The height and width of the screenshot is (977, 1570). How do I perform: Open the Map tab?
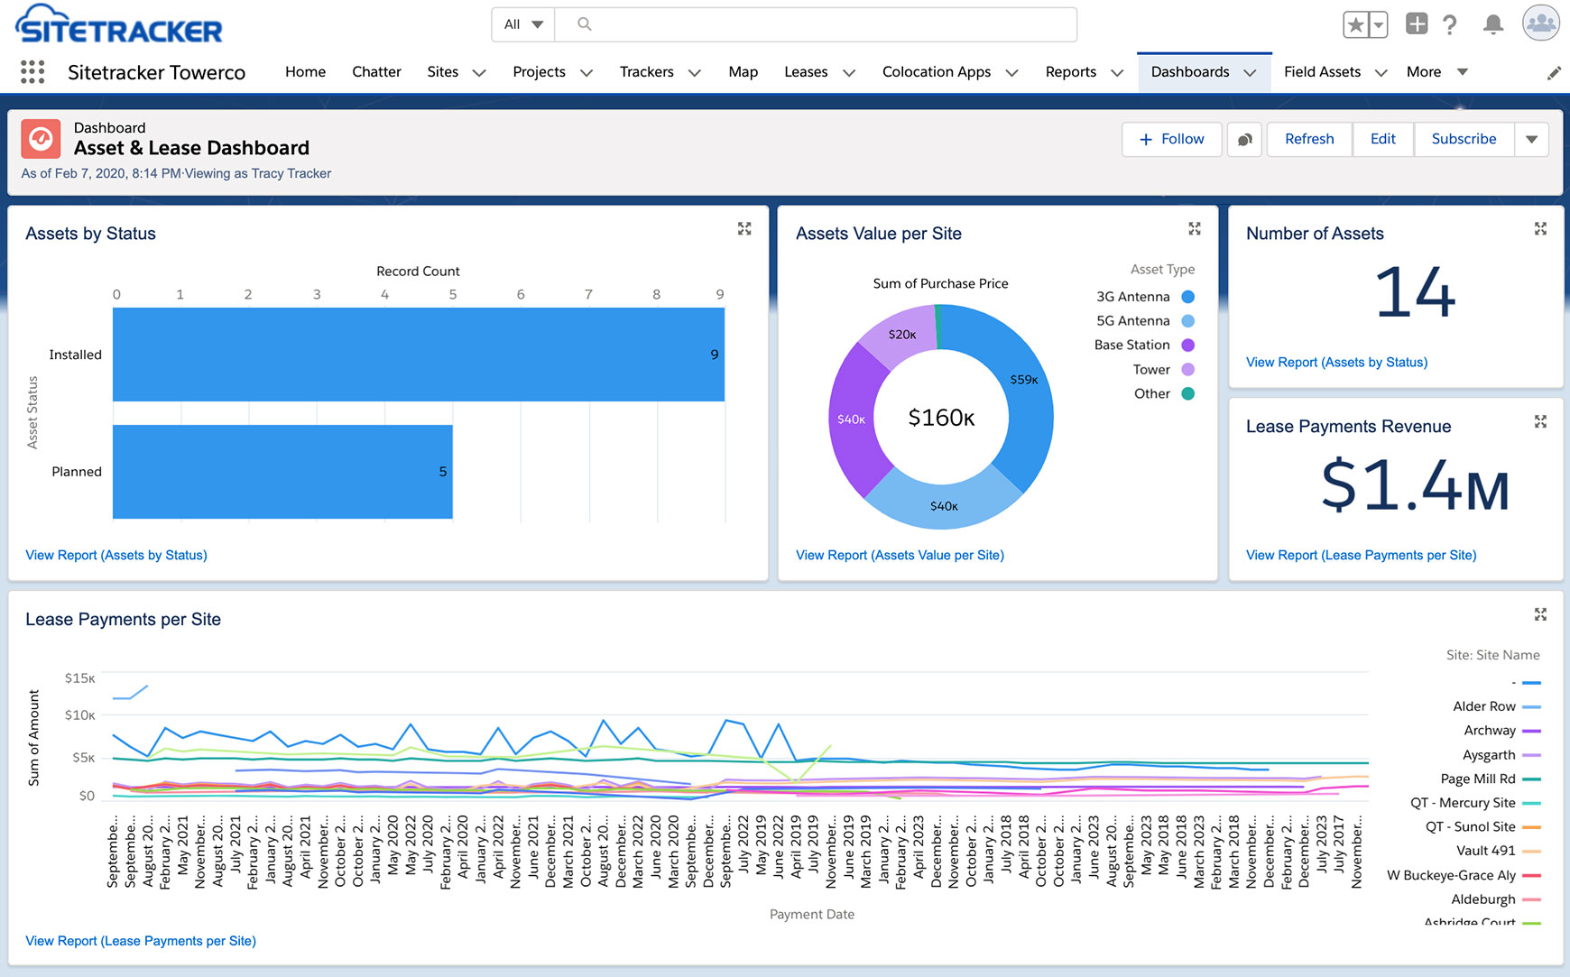743,72
